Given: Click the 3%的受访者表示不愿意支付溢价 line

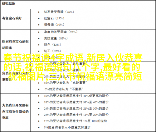Looking at the screenshot, I should pyautogui.click(x=67, y=127).
